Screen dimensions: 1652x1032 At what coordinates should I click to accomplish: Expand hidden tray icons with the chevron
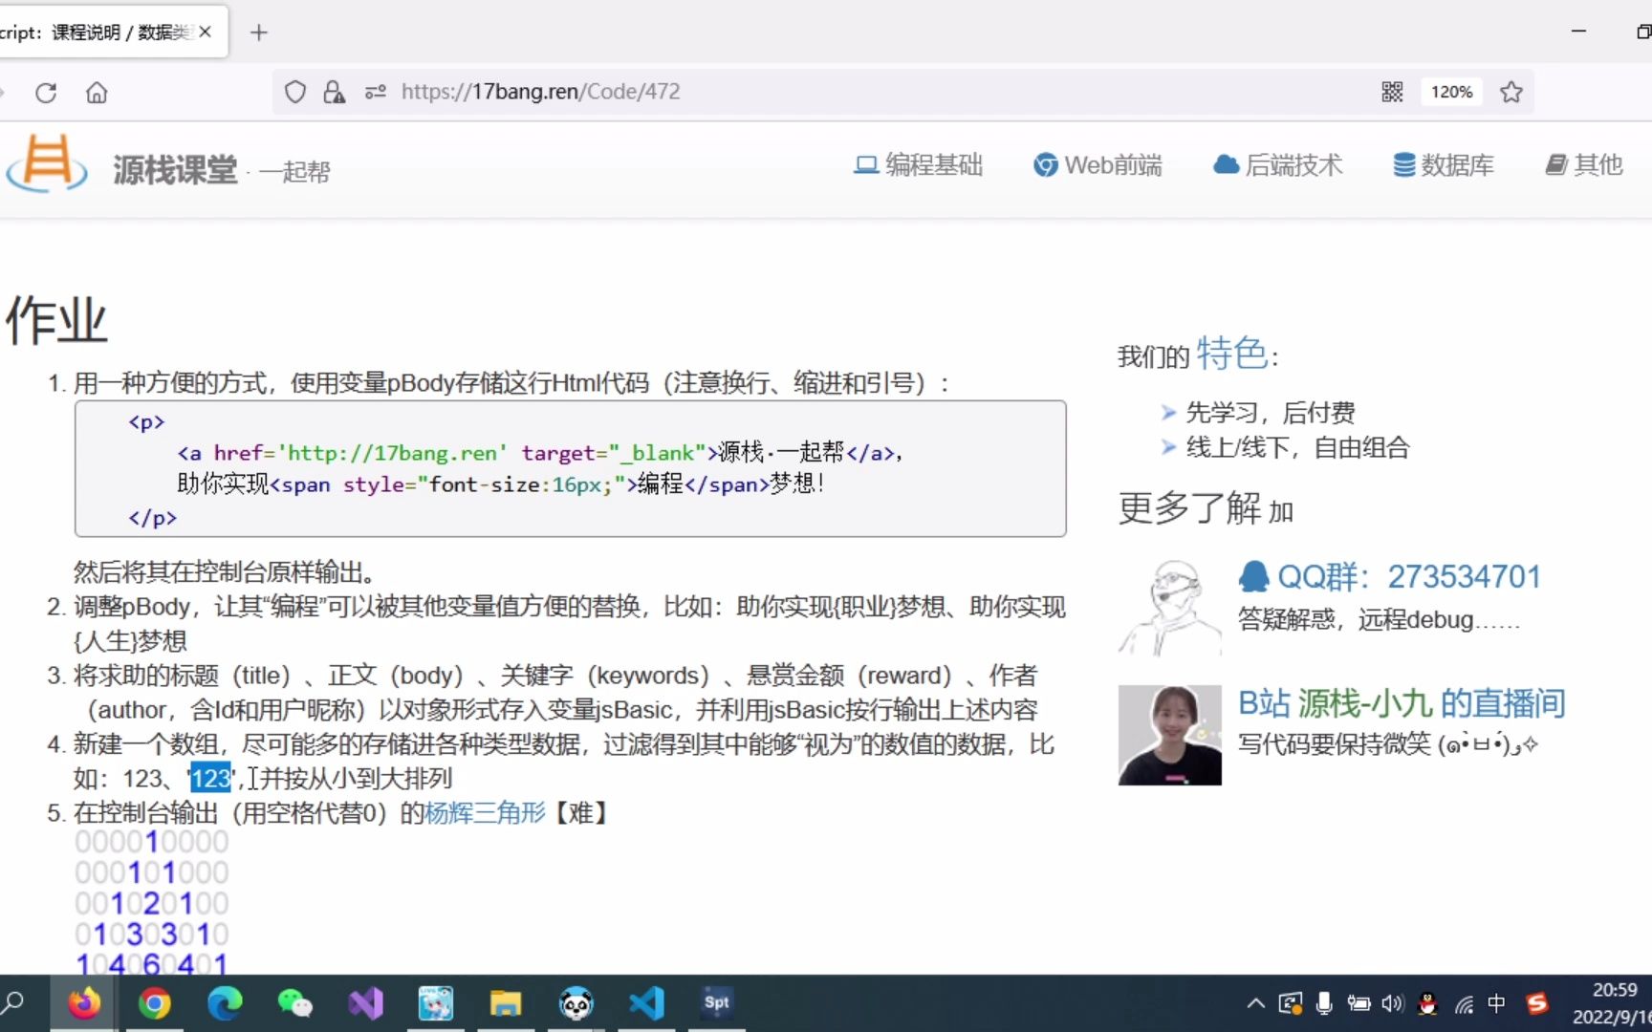1254,1003
